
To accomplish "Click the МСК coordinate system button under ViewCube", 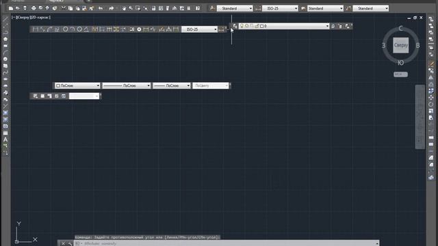I will coord(400,74).
